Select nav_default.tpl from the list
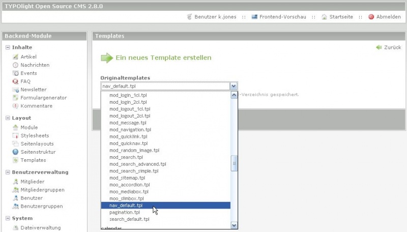This screenshot has height=232, width=407. 126,206
